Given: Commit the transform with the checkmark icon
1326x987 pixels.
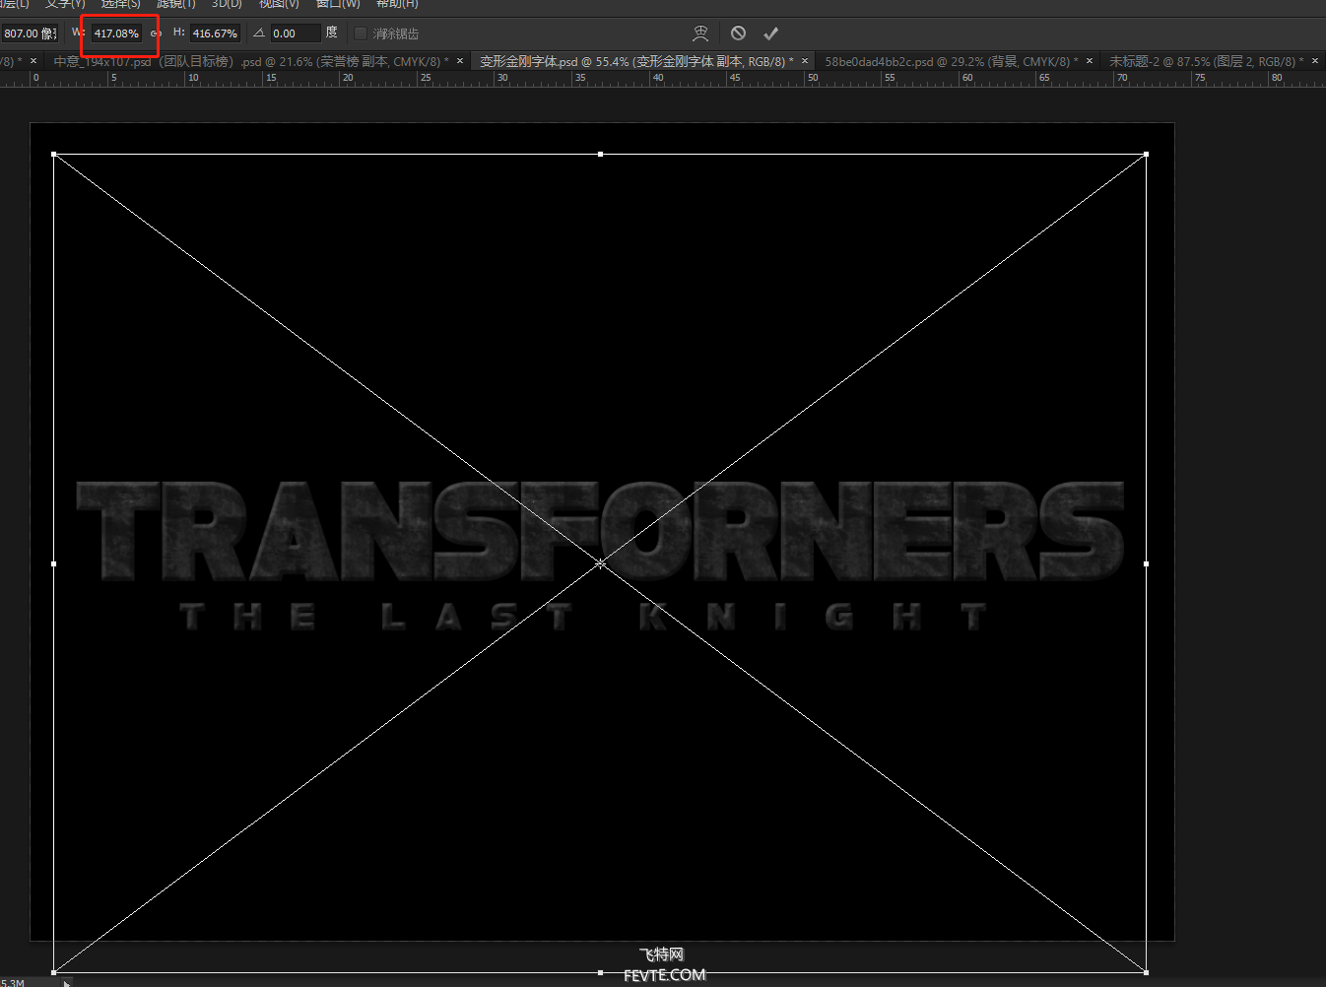Looking at the screenshot, I should pos(770,33).
